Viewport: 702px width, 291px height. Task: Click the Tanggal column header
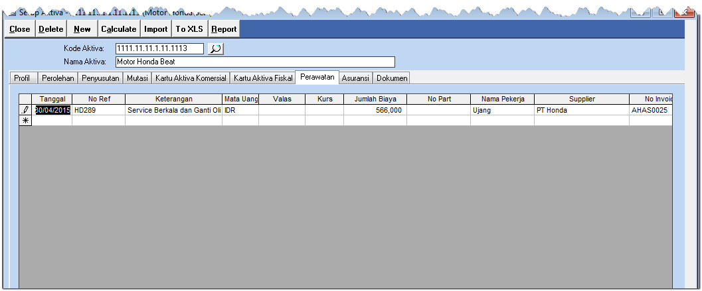tap(52, 99)
